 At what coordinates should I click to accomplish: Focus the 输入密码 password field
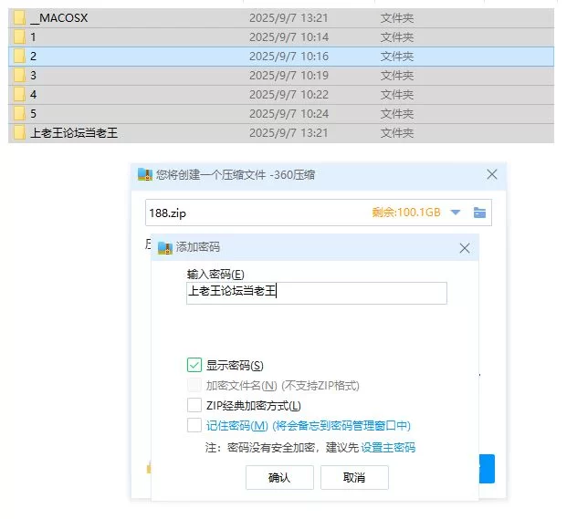(x=317, y=293)
